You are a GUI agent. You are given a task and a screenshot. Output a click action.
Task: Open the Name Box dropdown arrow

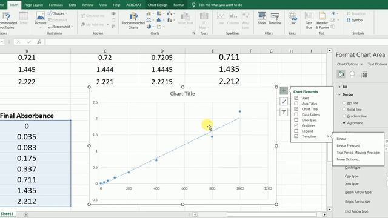point(2,42)
